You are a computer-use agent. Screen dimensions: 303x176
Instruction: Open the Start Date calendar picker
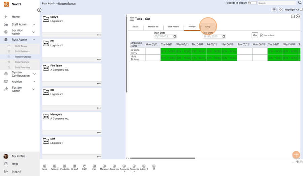pos(174,36)
